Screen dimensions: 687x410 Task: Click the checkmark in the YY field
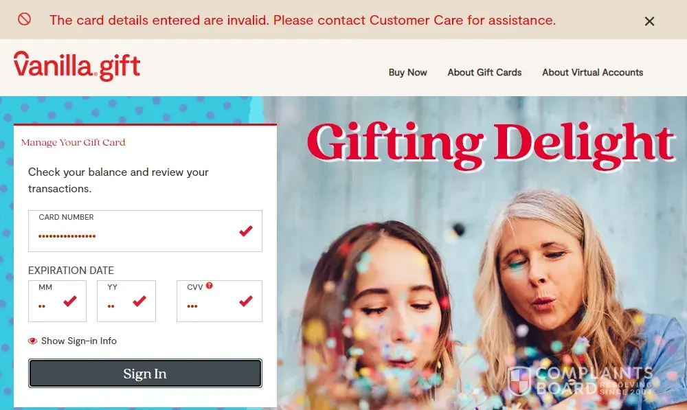click(x=139, y=301)
